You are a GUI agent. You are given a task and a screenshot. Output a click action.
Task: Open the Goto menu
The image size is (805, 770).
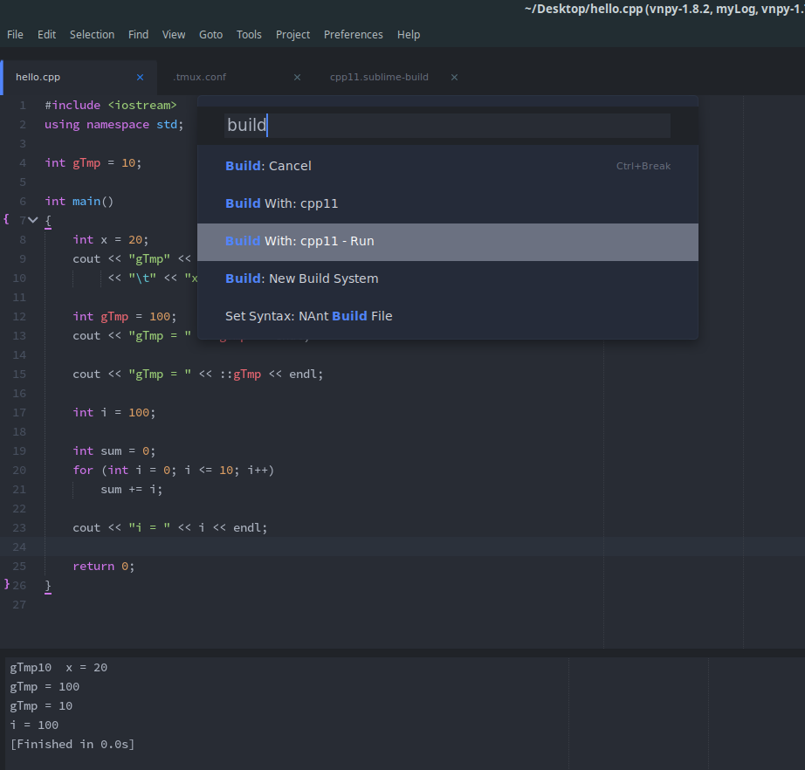tap(211, 34)
